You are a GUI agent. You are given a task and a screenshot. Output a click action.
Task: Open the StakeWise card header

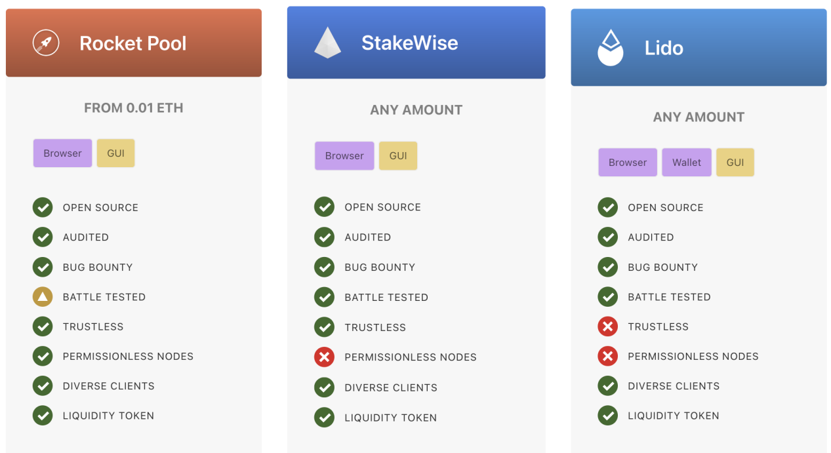point(416,43)
